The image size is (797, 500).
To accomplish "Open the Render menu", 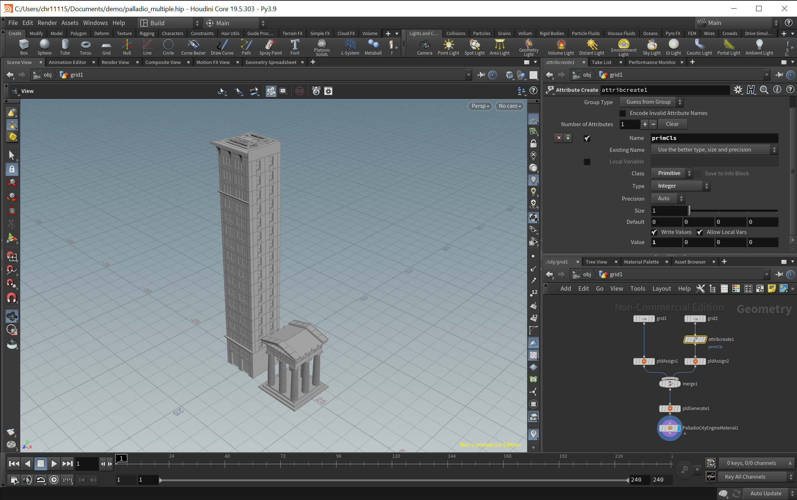I will [x=47, y=23].
